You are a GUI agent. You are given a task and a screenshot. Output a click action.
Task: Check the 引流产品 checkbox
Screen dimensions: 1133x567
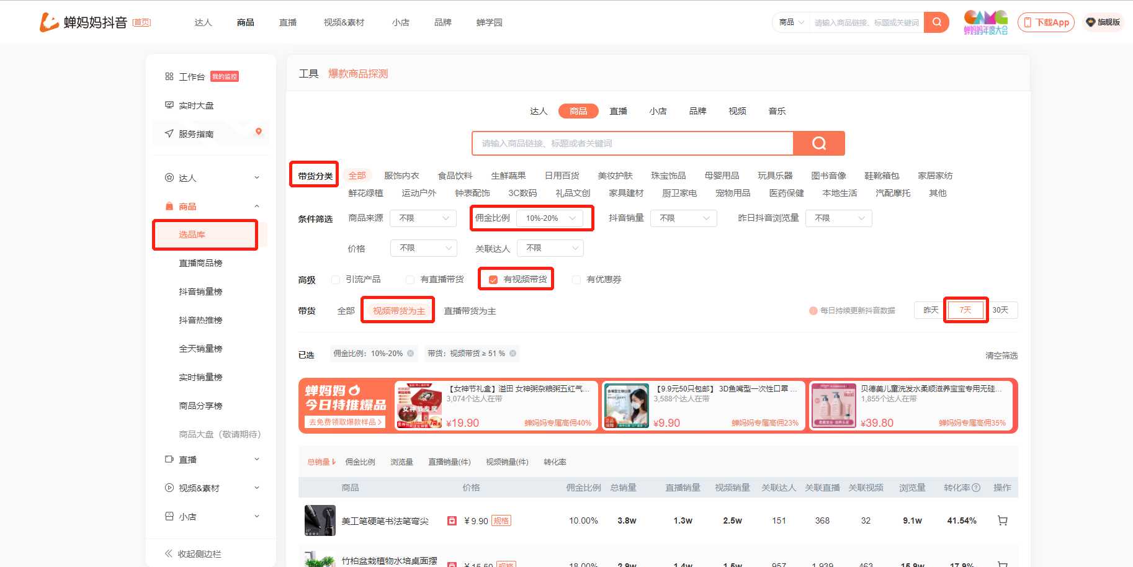pos(336,280)
